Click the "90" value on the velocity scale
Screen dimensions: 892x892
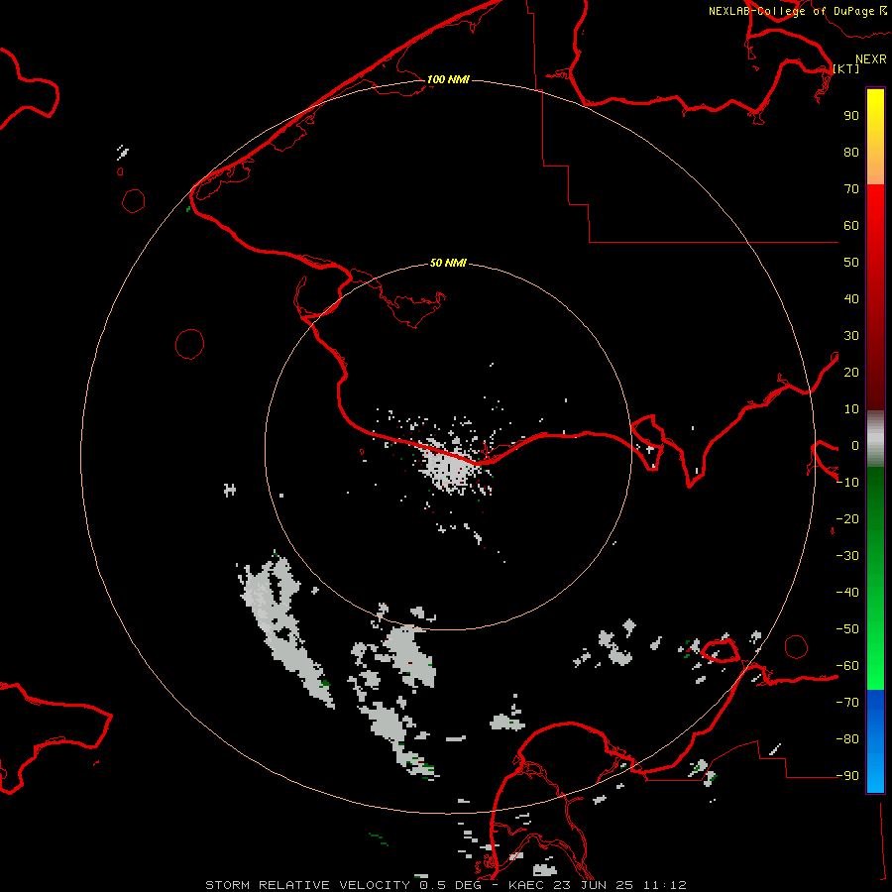pyautogui.click(x=851, y=116)
